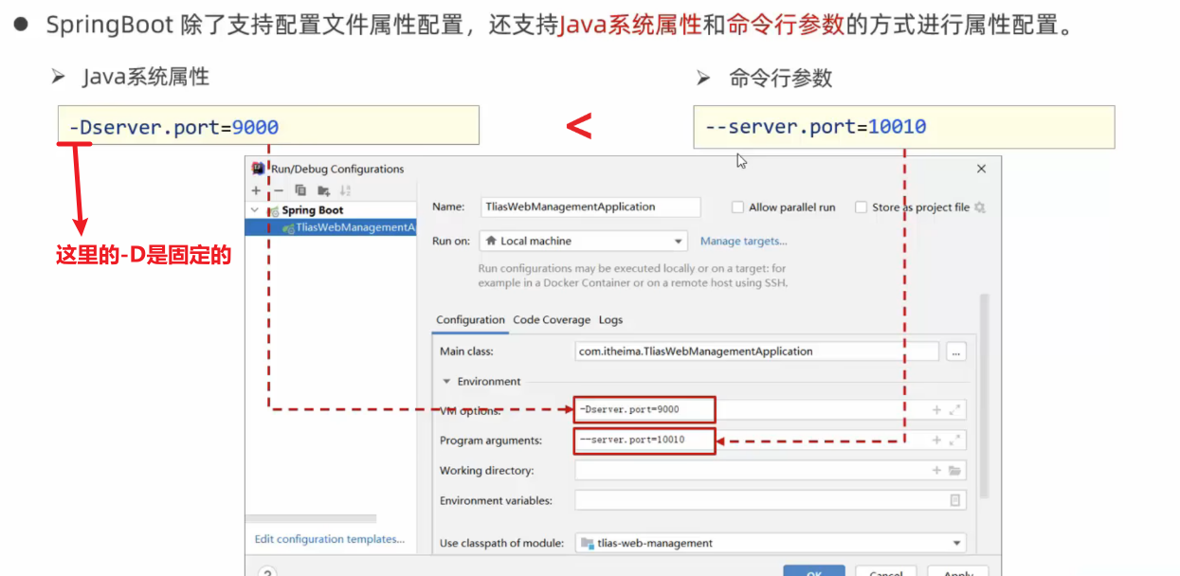1180x576 pixels.
Task: Browse main class with ellipsis button
Action: (956, 351)
